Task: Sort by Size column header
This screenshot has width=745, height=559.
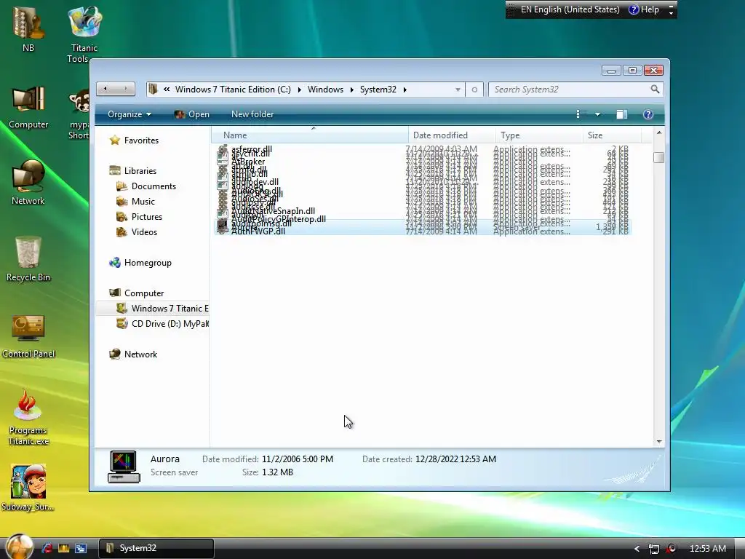Action: point(612,135)
